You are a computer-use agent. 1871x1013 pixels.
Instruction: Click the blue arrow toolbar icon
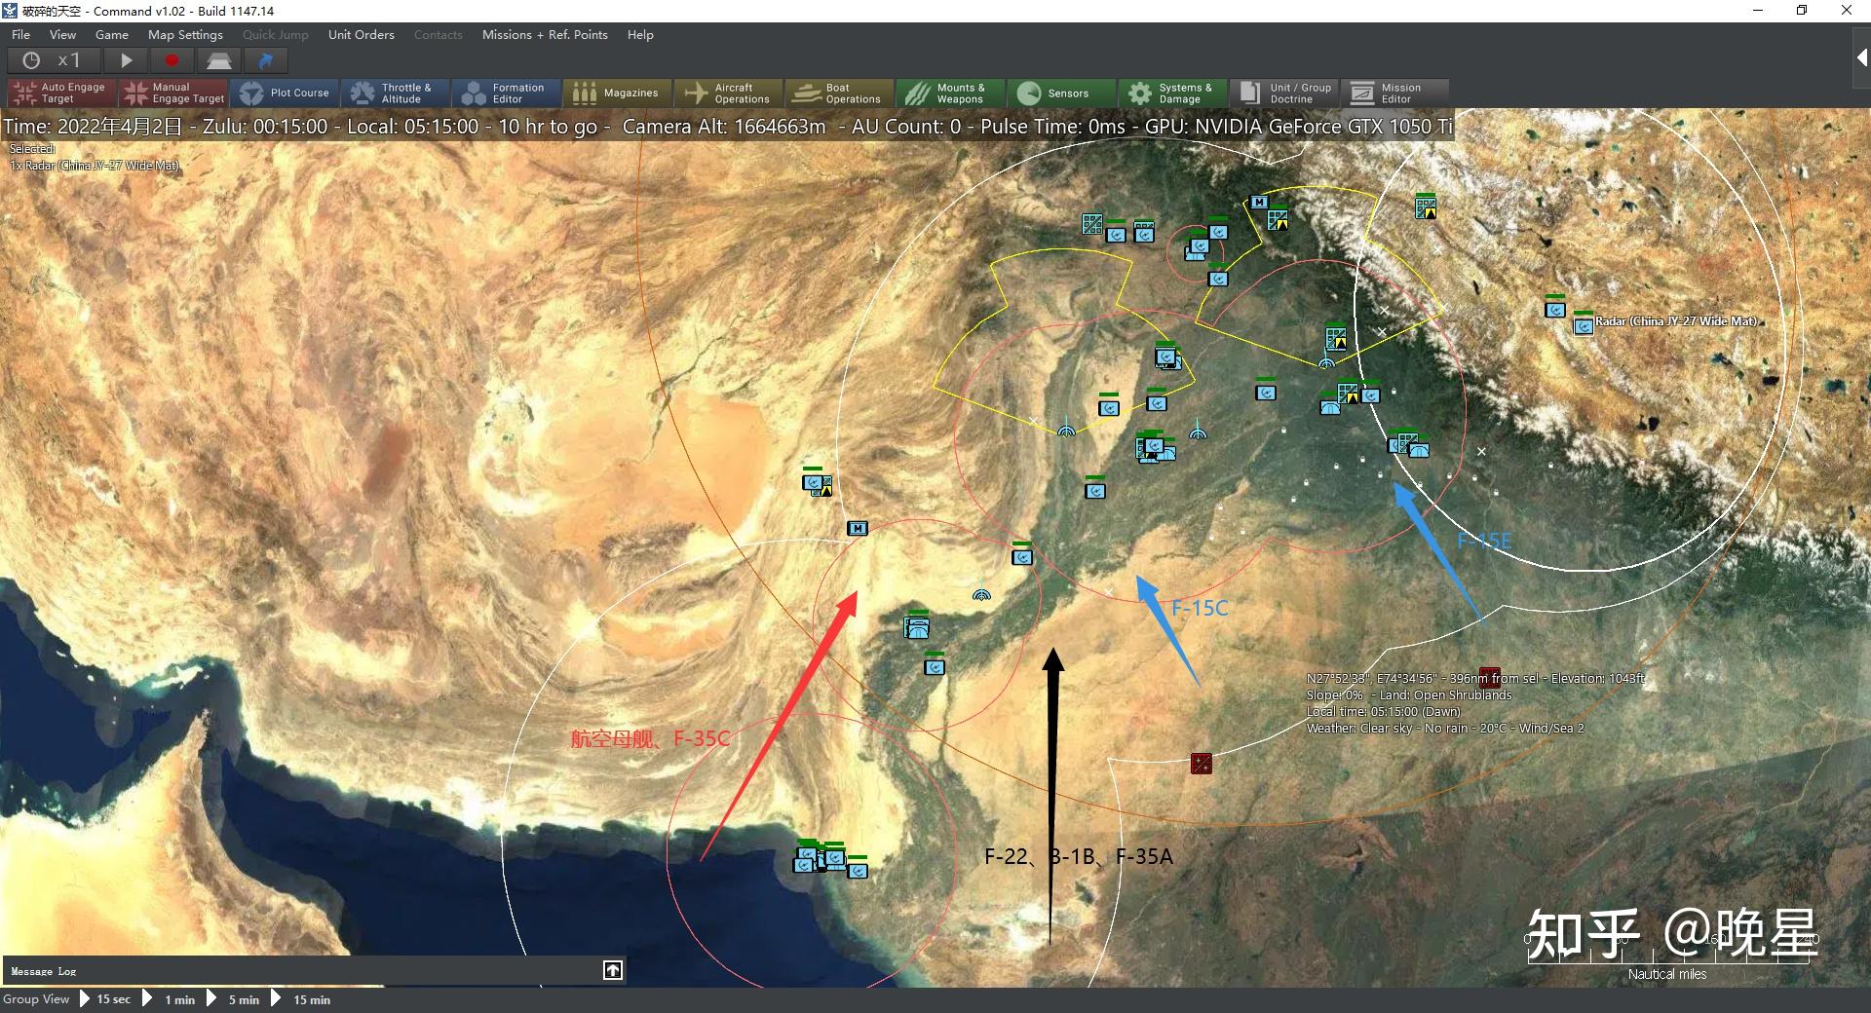[265, 60]
